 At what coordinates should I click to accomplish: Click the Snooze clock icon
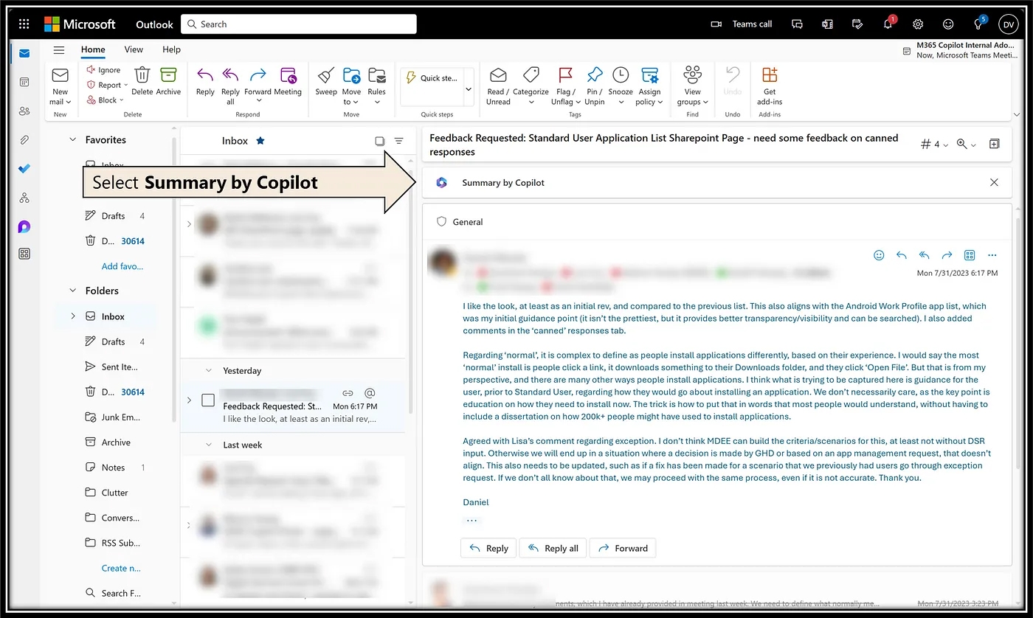click(621, 77)
